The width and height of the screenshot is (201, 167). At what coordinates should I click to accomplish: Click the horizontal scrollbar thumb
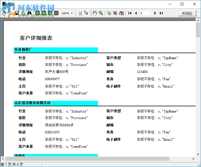point(87,159)
